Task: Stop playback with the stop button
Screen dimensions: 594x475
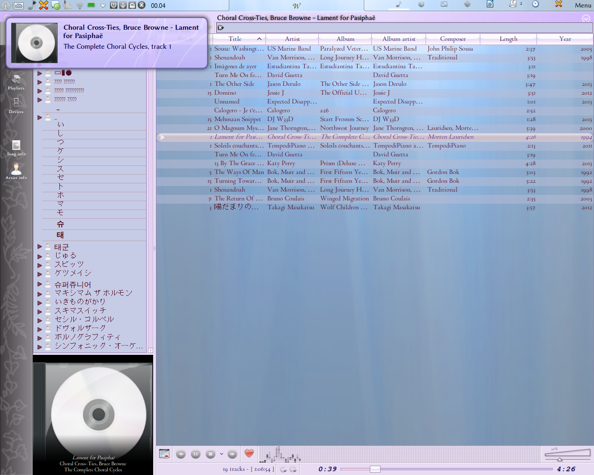Action: click(211, 454)
